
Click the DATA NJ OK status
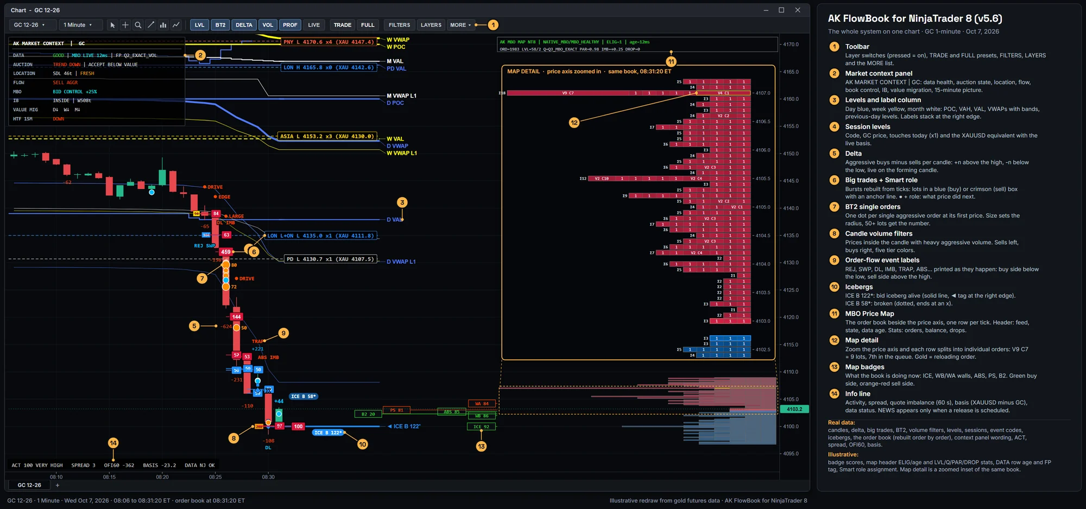[200, 465]
